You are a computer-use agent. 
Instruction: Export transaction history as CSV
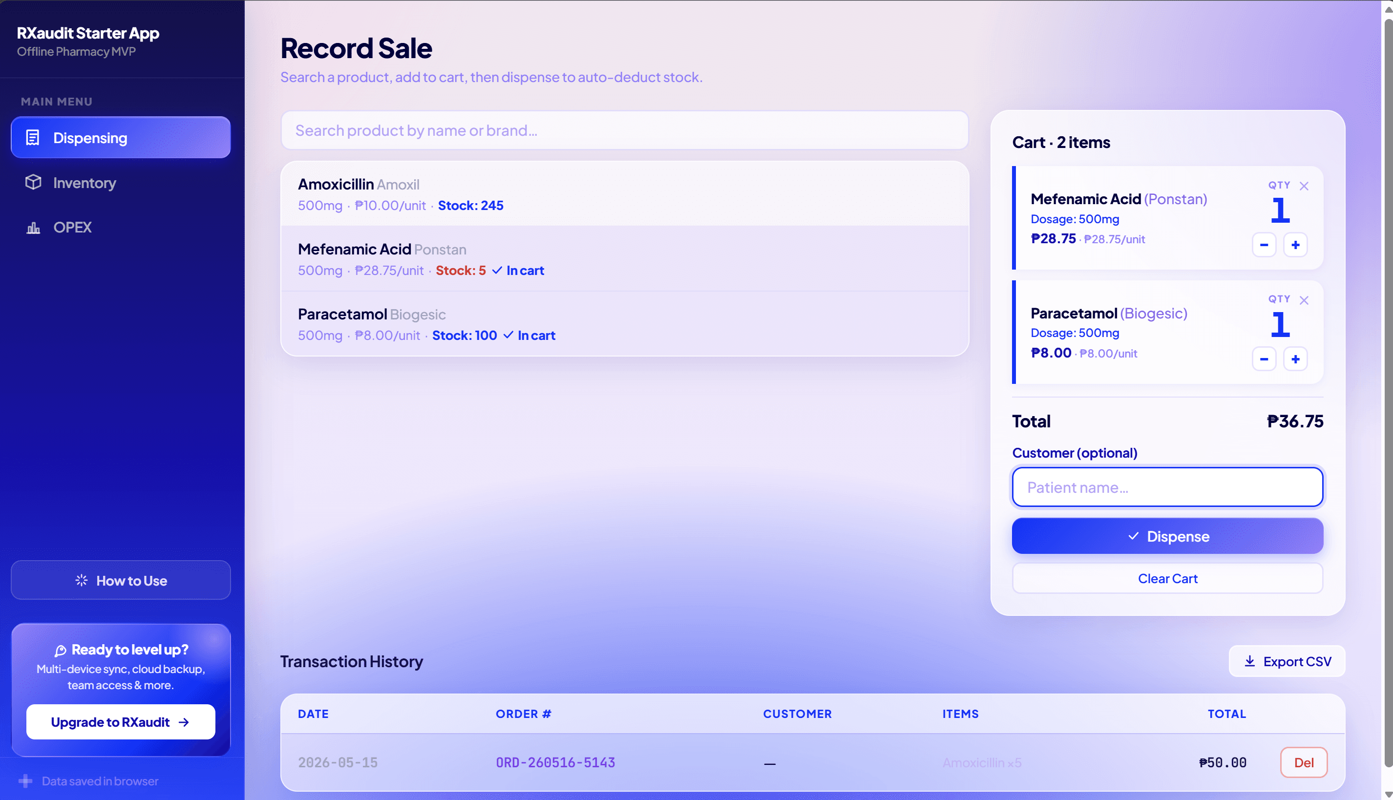pos(1287,661)
